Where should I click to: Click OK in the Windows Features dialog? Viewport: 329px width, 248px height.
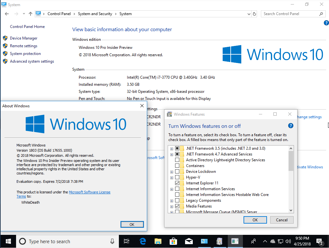tap(255, 220)
